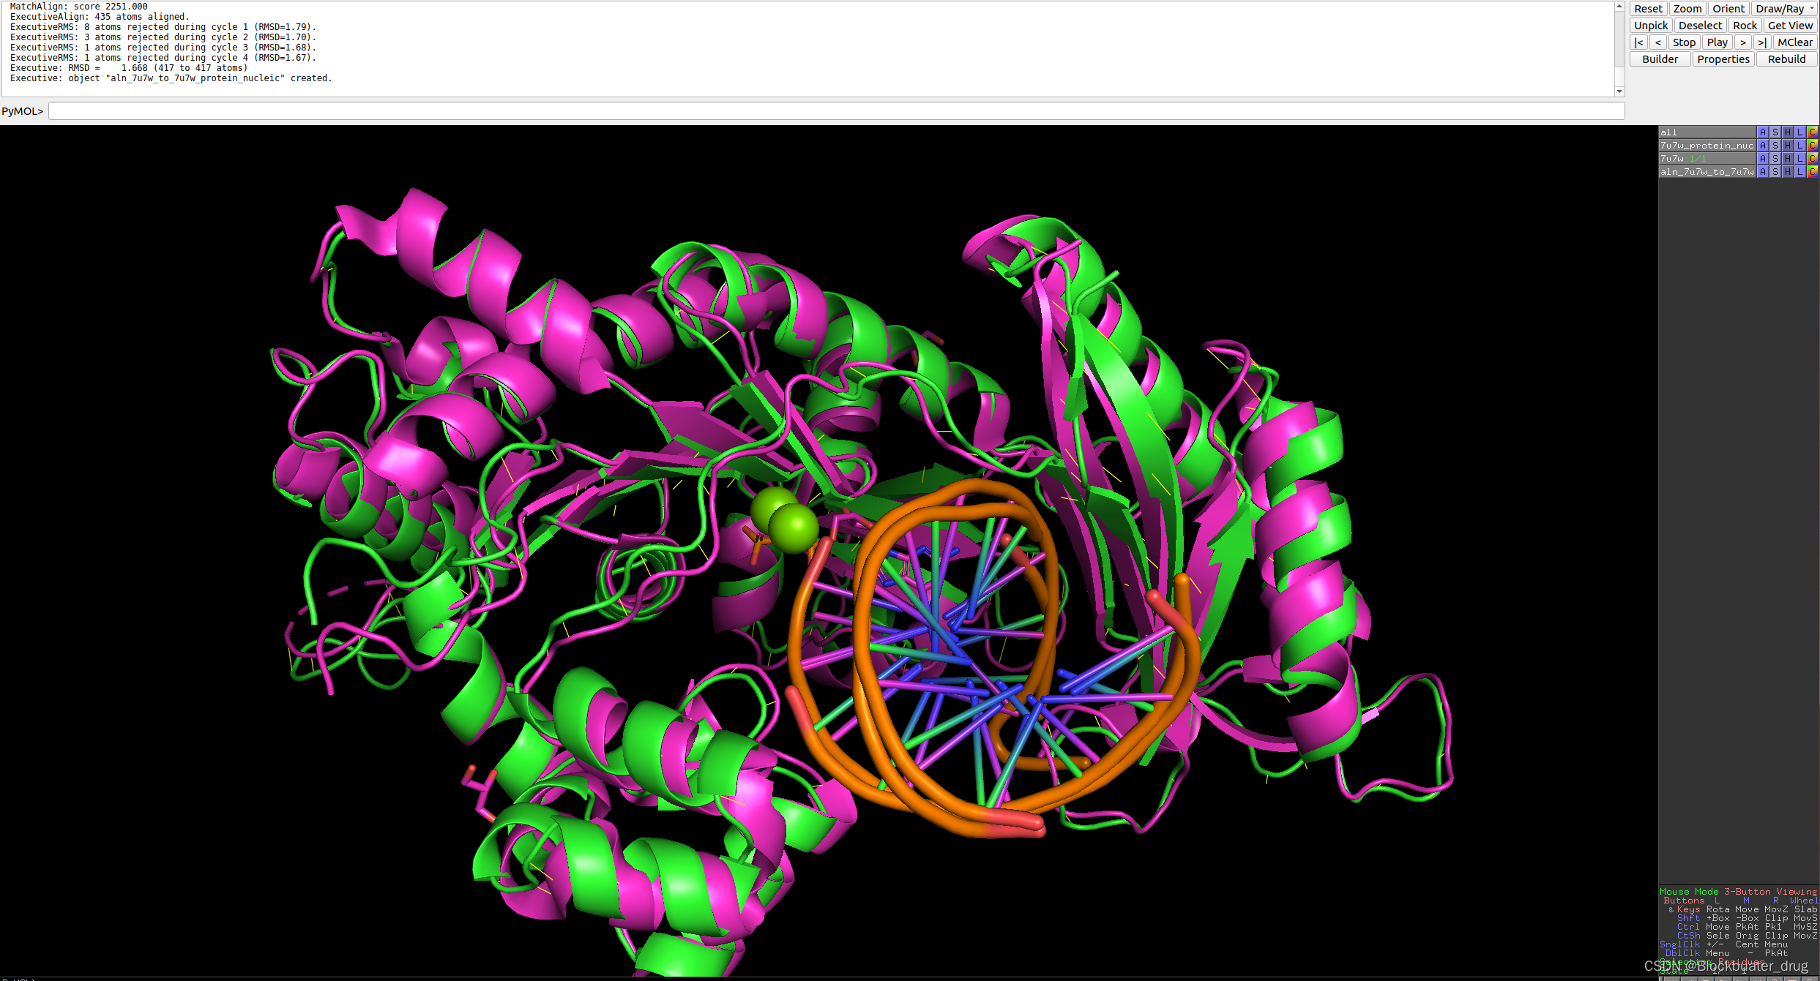Screen dimensions: 1820x981
Task: Click the Unpick button
Action: (x=1651, y=26)
